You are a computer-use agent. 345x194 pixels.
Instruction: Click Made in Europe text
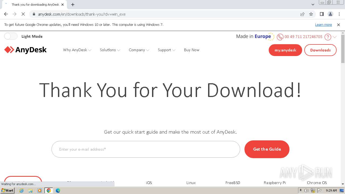coord(253,36)
